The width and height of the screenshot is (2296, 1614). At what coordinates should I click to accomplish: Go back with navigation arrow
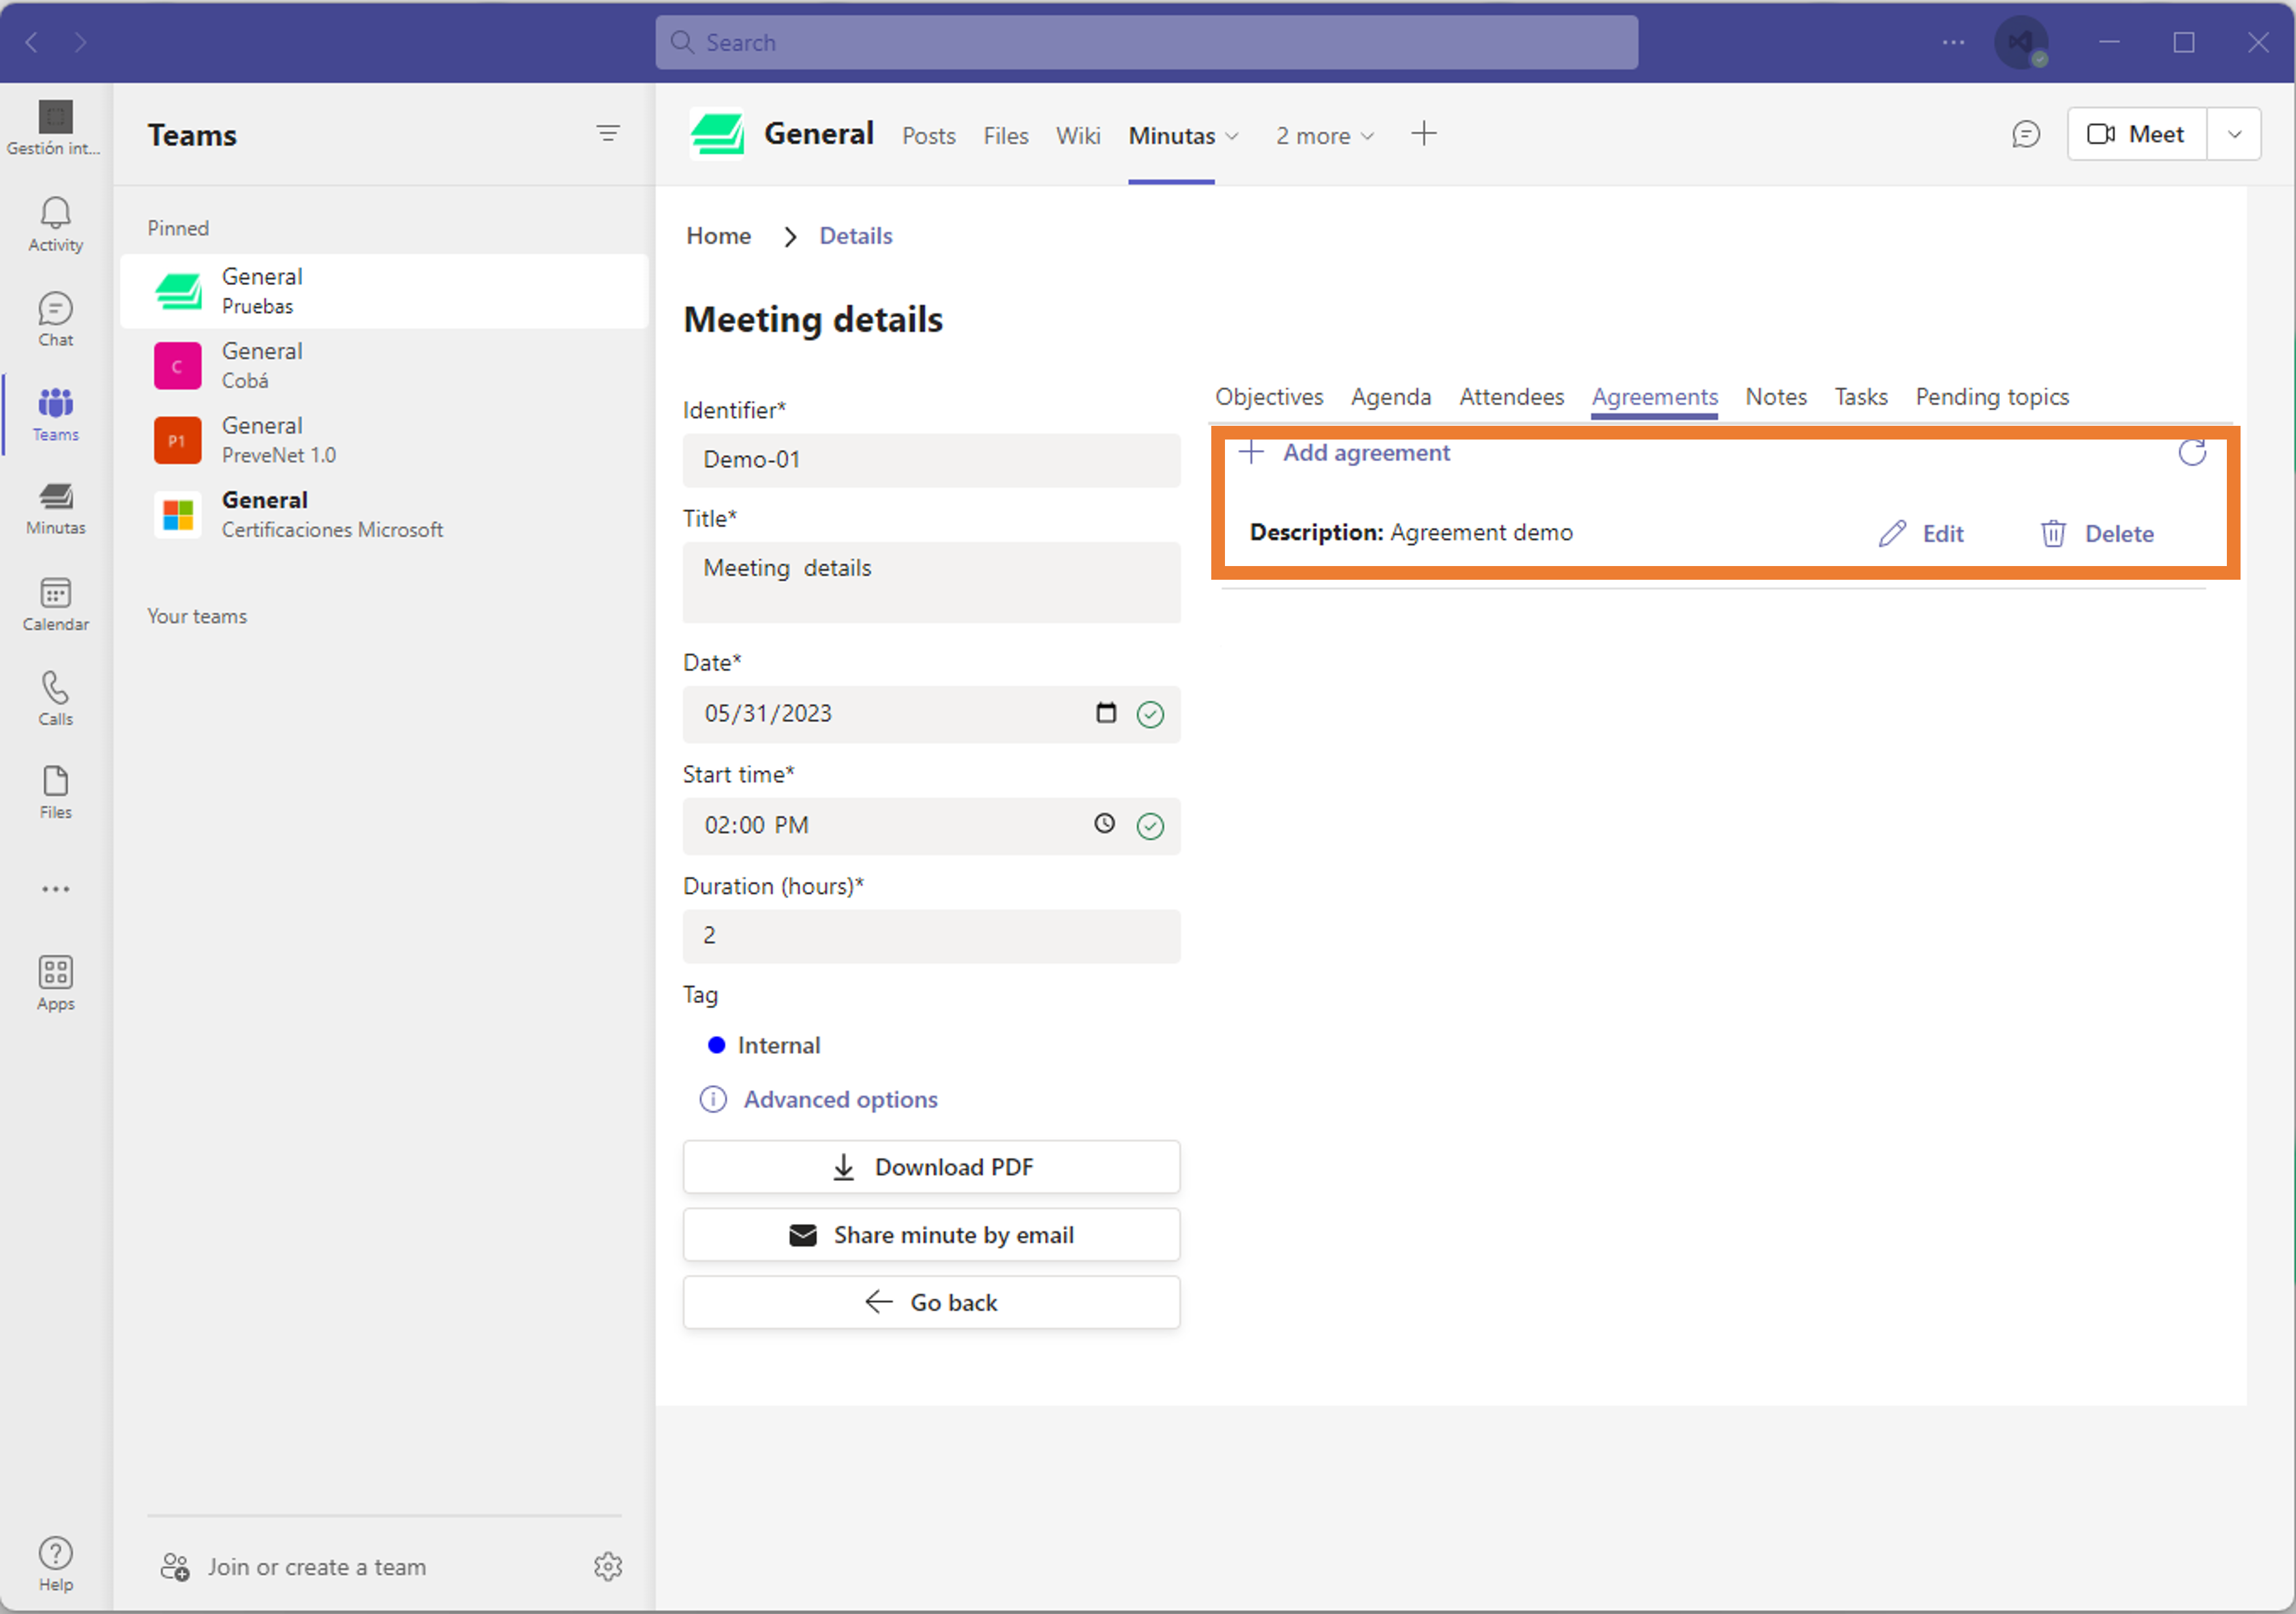coord(32,42)
